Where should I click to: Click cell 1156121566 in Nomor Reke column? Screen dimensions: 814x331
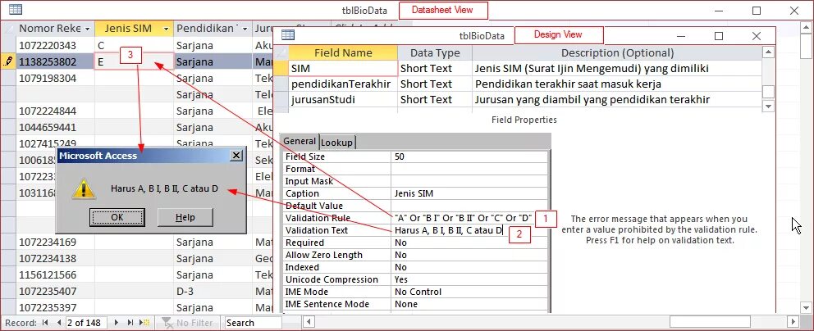coord(56,274)
